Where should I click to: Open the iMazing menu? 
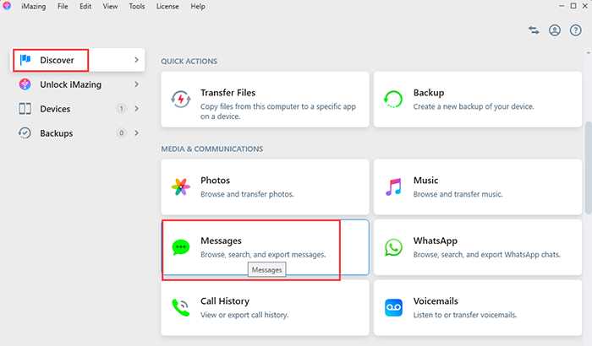coord(33,7)
